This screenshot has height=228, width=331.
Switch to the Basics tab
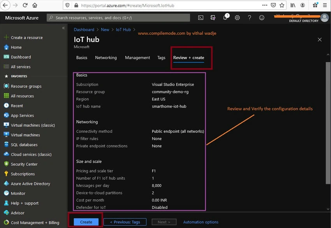tap(82, 58)
